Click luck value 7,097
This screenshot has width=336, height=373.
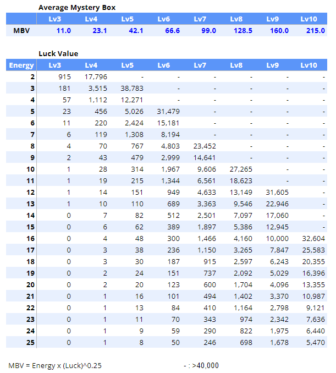click(243, 216)
